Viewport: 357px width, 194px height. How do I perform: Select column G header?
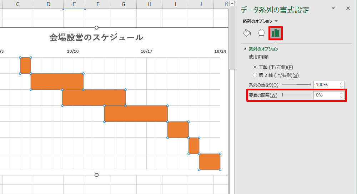pyautogui.click(x=124, y=4)
